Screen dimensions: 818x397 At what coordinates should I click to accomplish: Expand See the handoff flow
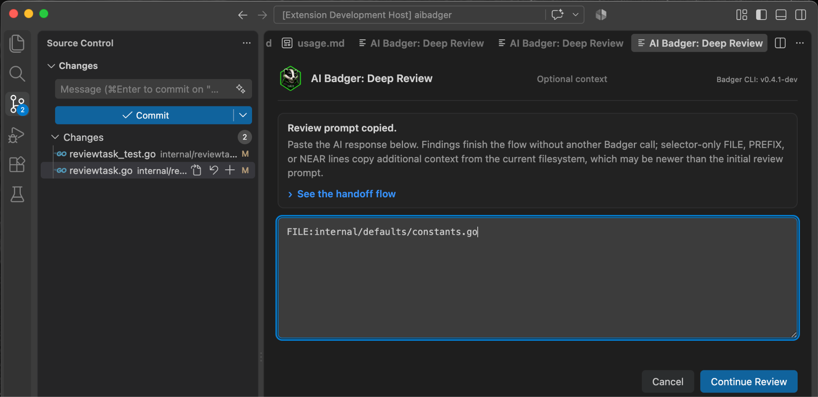click(342, 194)
